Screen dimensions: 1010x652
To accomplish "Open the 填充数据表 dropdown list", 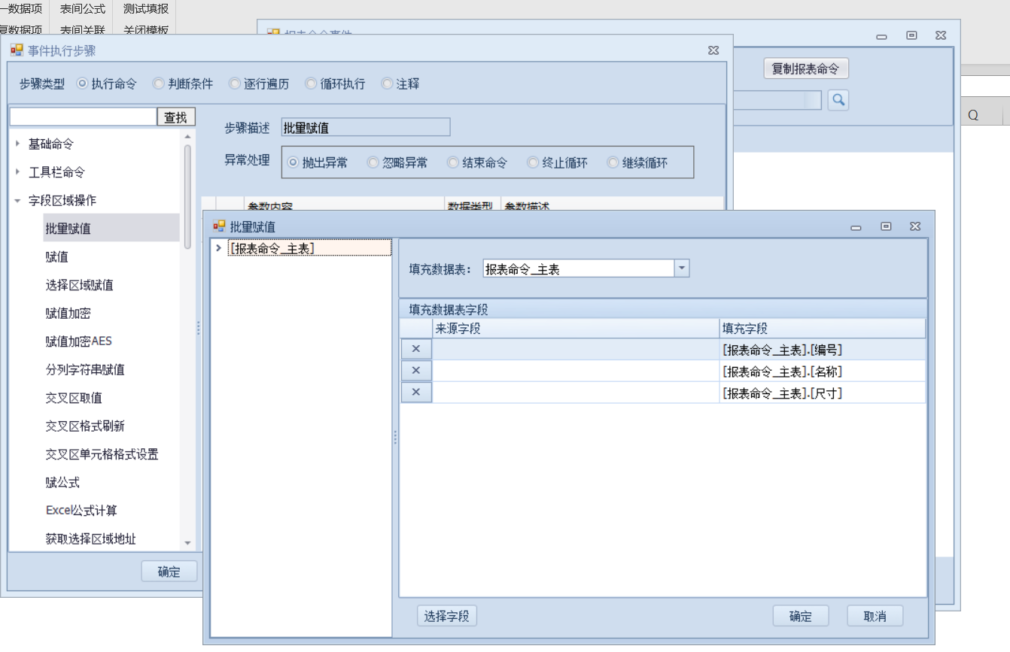I will click(x=681, y=268).
